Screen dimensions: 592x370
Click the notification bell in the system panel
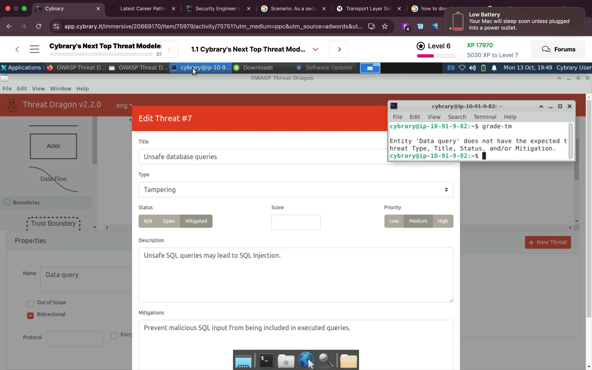pyautogui.click(x=494, y=68)
